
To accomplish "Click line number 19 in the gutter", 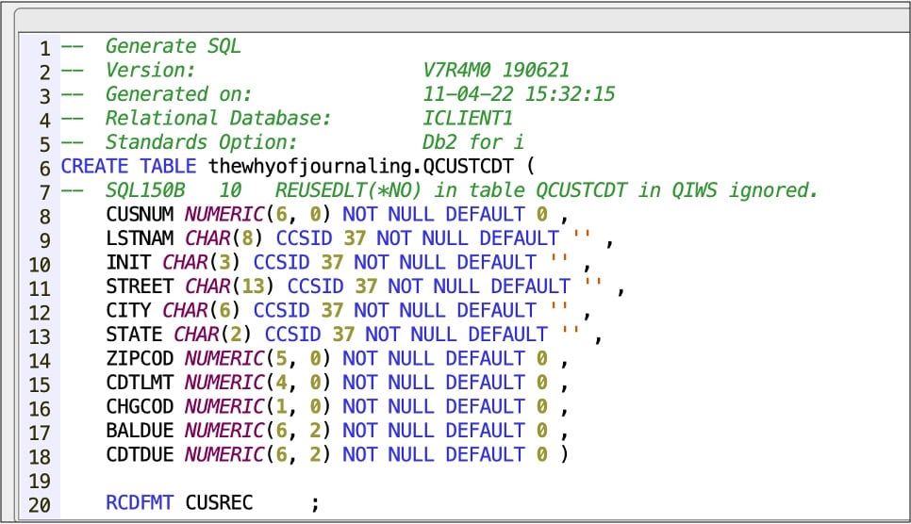I will pos(39,479).
